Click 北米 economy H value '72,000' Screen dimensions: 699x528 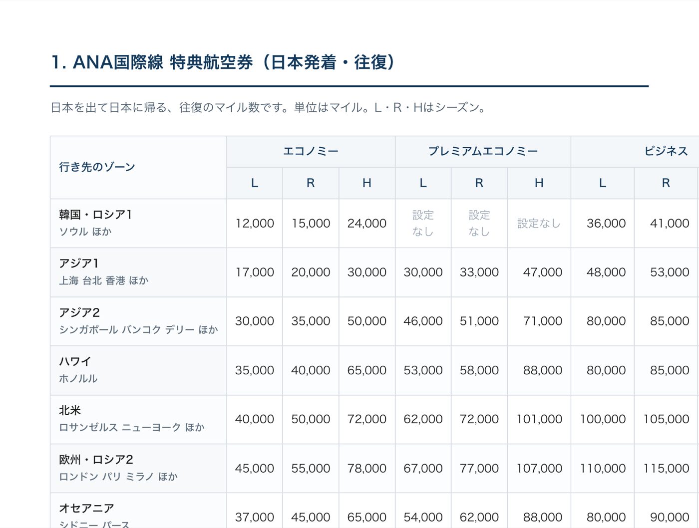367,420
